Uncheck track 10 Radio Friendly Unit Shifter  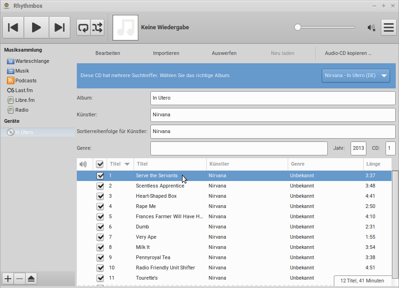tap(100, 268)
